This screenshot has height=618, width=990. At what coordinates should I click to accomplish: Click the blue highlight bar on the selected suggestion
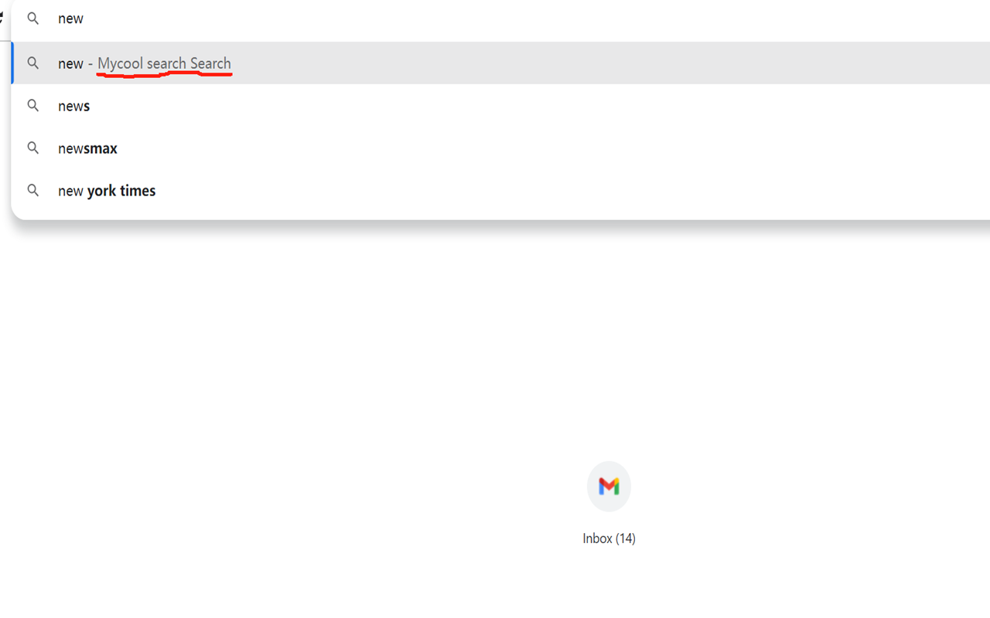[12, 63]
